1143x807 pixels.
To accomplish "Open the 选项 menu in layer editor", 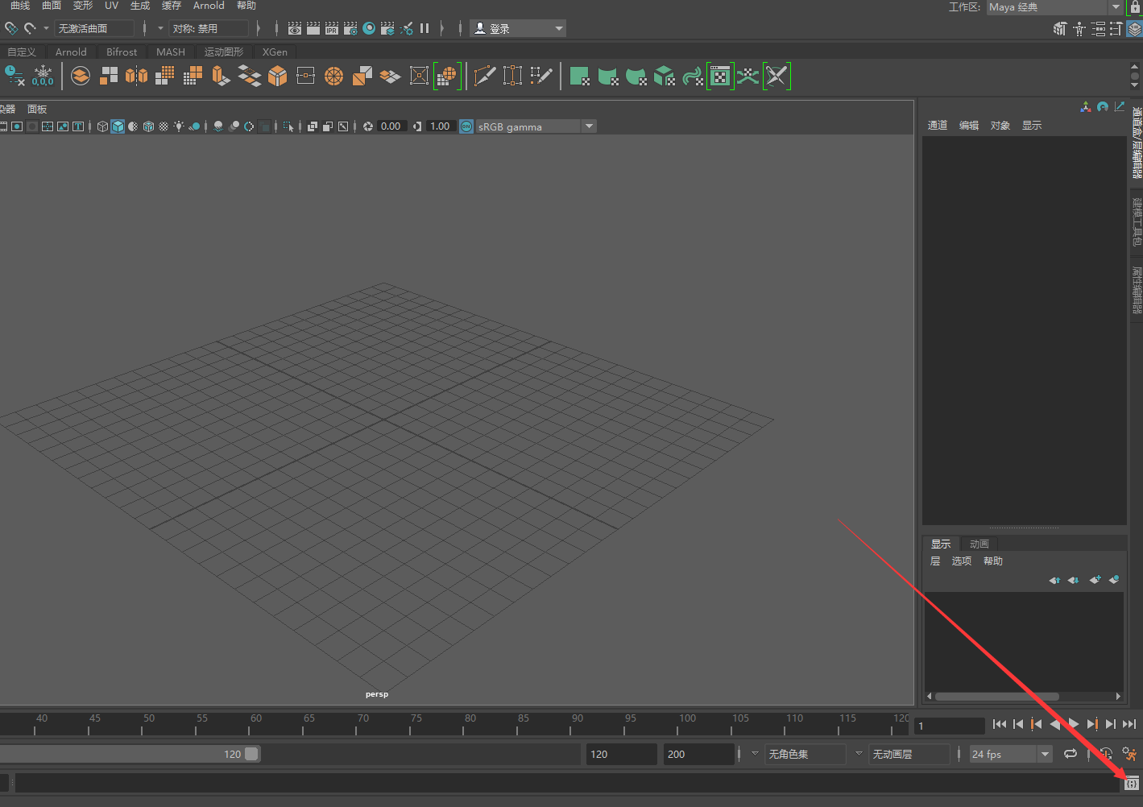I will [962, 561].
